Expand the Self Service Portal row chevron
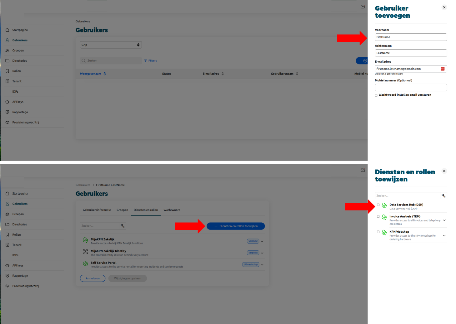The image size is (456, 324). [262, 265]
